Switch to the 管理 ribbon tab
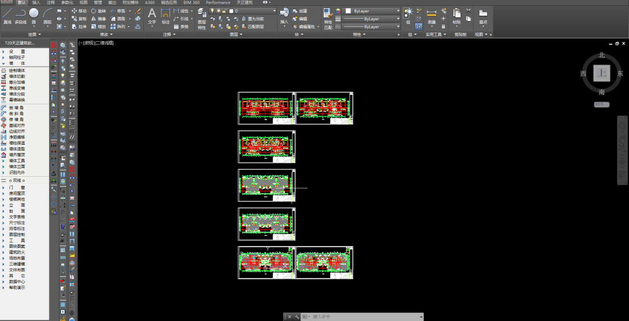 98,2
